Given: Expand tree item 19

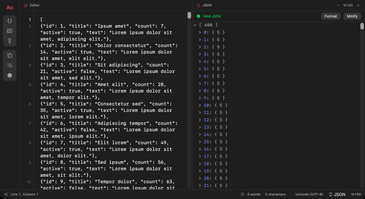Looking at the screenshot, I should 200,171.
